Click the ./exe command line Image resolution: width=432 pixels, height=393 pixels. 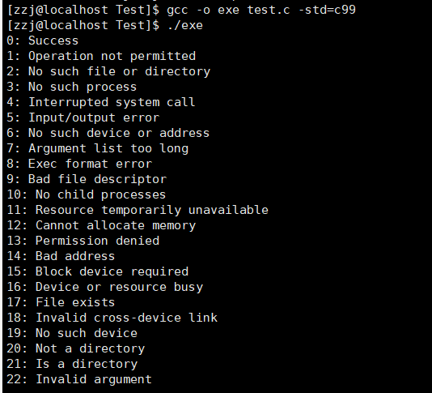click(104, 25)
